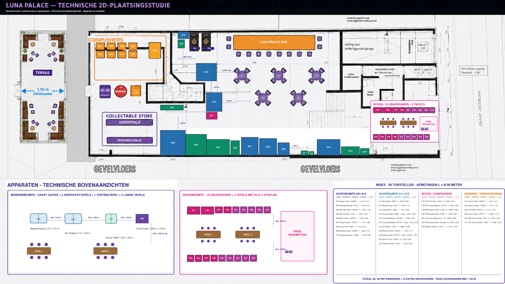
Task: Click the blue A01 block
Action: (250, 146)
